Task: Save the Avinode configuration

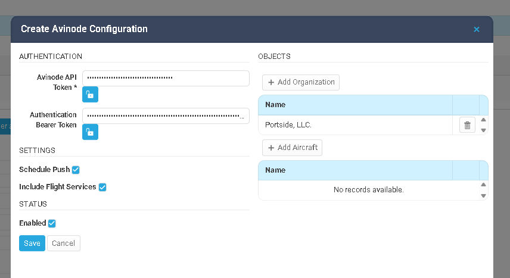Action: click(x=32, y=243)
